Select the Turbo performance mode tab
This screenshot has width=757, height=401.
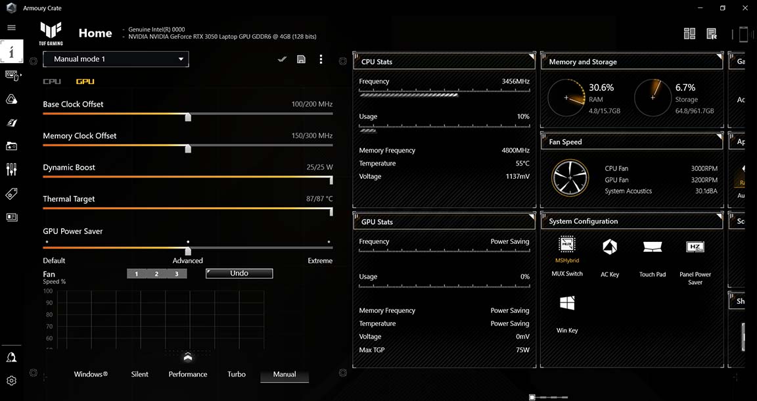coord(236,373)
